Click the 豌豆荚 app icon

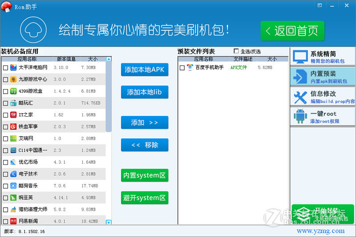point(13,197)
